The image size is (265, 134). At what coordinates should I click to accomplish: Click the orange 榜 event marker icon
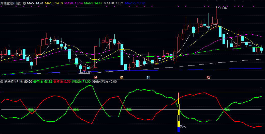point(122,77)
